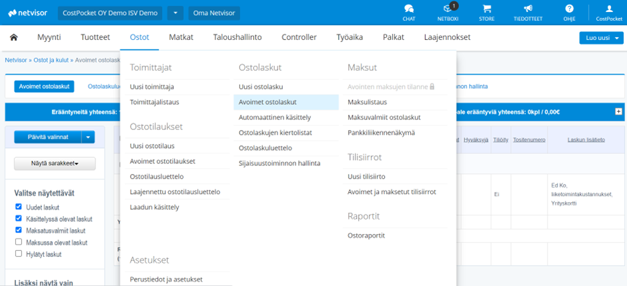Viewport: 627px width, 286px height.
Task: Select Uusi ostotilaus menu entry
Action: [x=152, y=146]
